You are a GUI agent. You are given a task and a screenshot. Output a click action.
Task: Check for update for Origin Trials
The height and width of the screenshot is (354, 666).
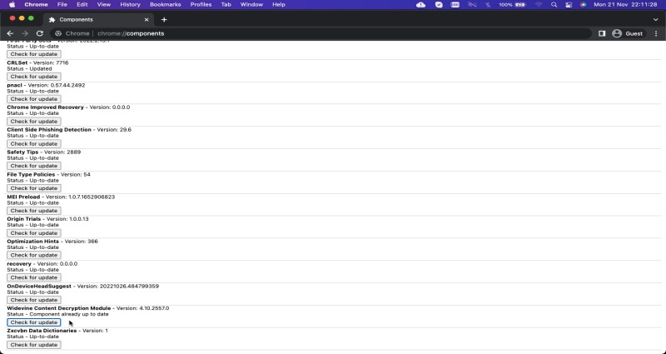[x=34, y=233]
